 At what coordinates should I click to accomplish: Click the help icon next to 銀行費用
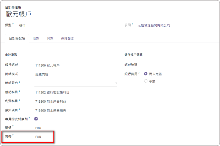139,73
